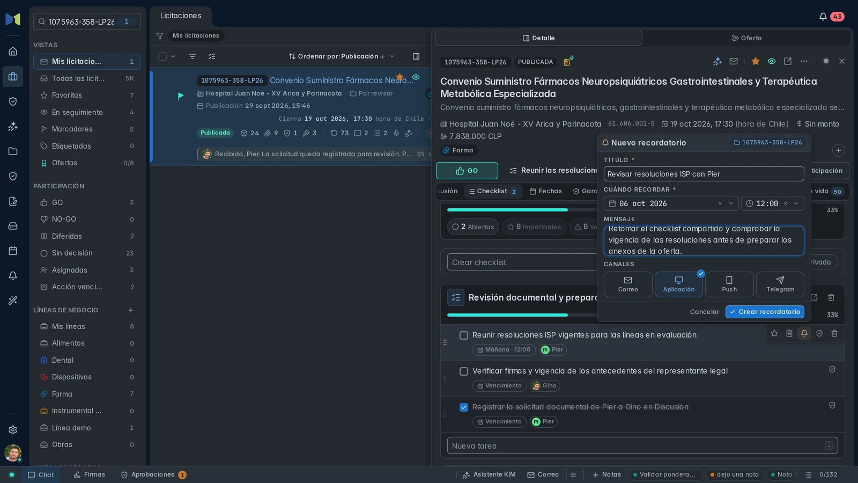This screenshot has width=858, height=483.
Task: Open the home icon in left rail
Action: pos(13,52)
